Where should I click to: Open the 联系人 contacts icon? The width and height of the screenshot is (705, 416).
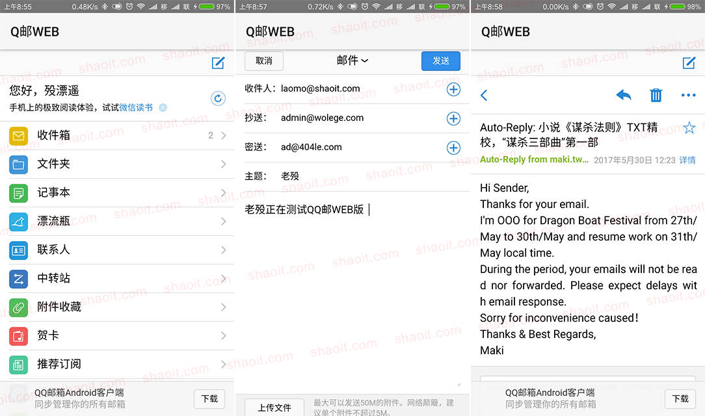pyautogui.click(x=18, y=250)
